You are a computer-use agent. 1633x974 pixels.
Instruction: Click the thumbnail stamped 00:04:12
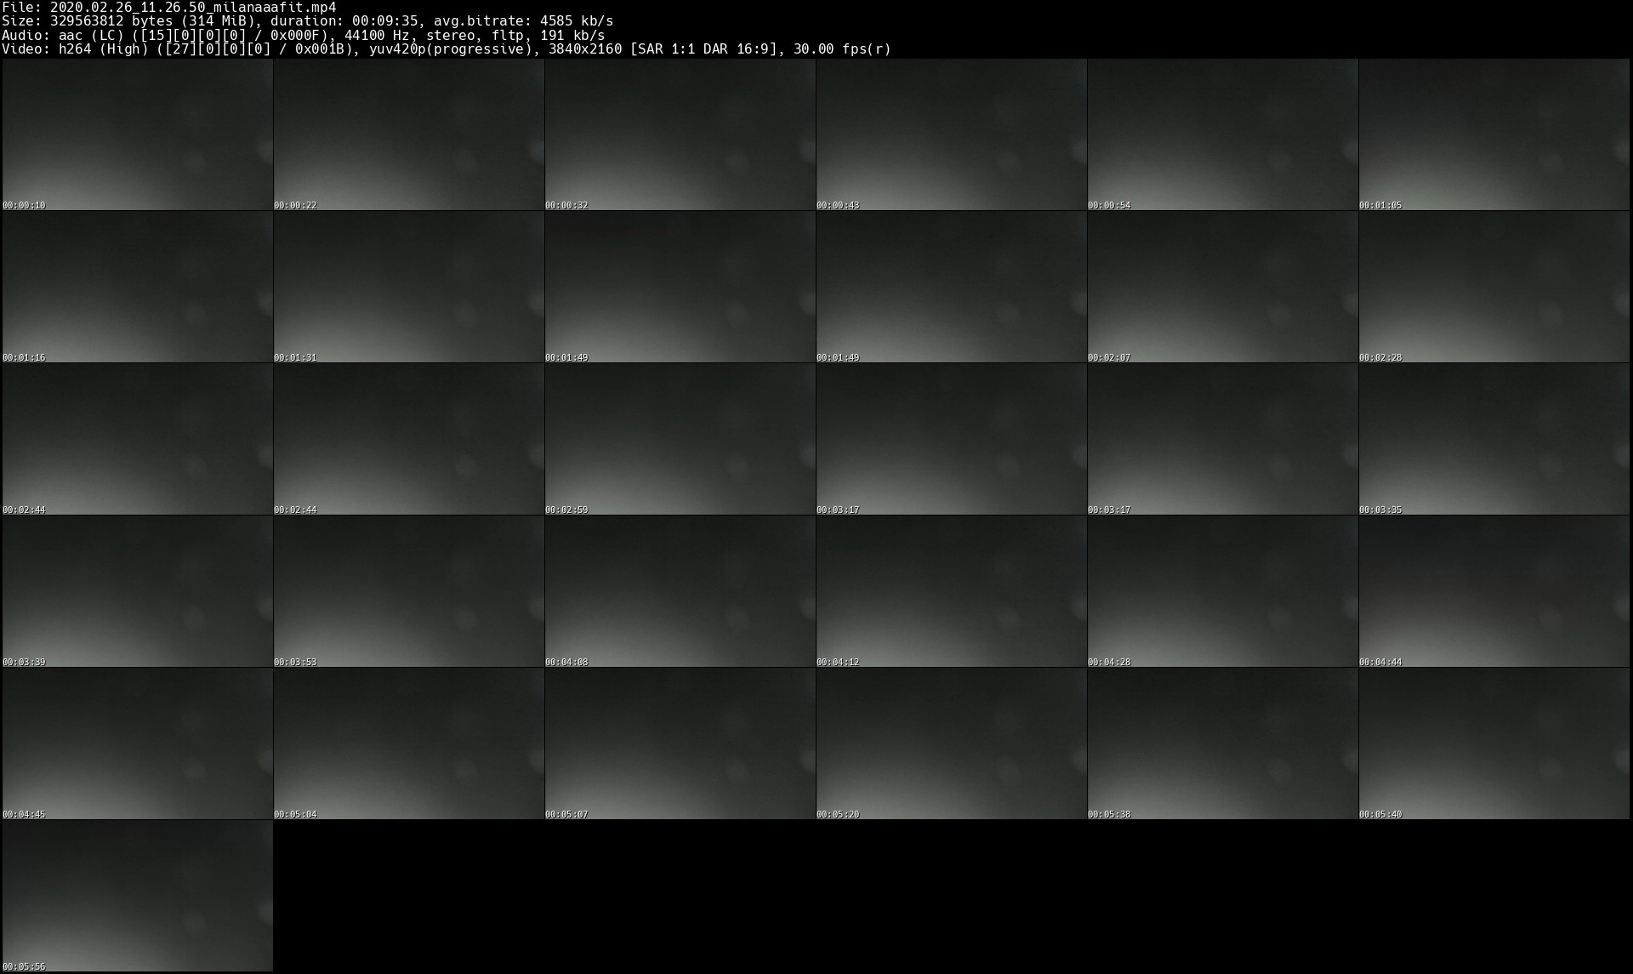click(951, 591)
